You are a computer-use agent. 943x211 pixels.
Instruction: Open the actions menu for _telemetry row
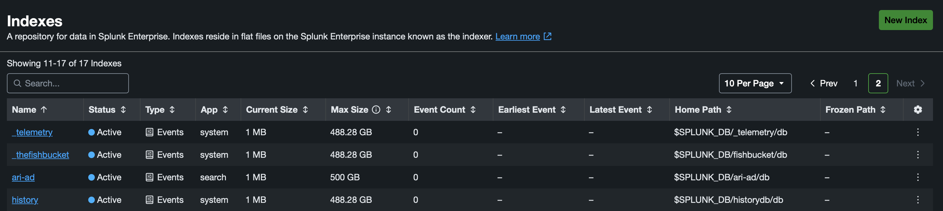tap(917, 132)
